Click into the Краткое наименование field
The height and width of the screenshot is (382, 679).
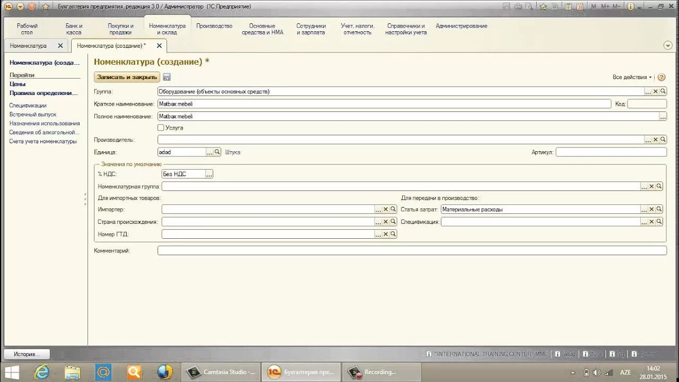[384, 104]
